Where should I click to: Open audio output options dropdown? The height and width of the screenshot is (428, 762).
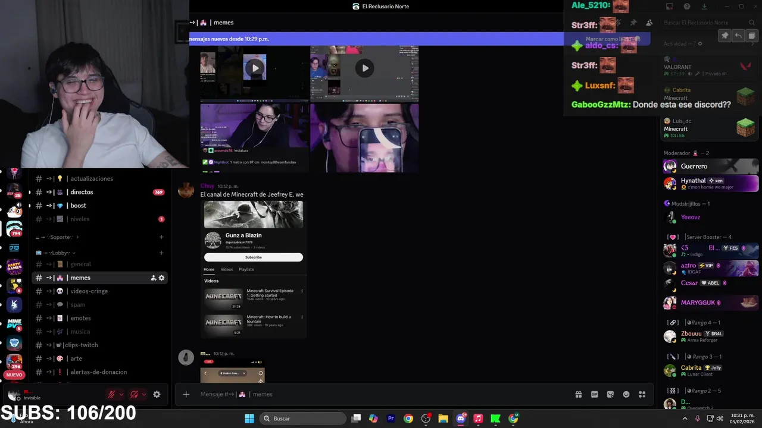click(143, 394)
